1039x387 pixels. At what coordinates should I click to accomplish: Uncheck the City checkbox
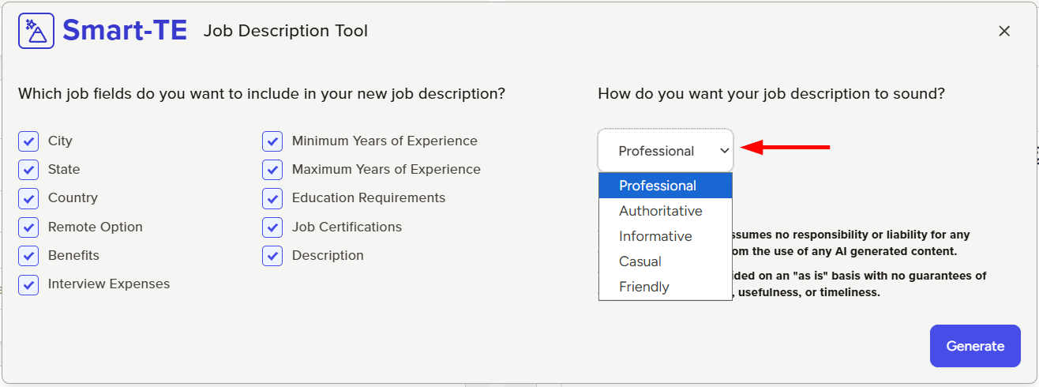coord(28,141)
